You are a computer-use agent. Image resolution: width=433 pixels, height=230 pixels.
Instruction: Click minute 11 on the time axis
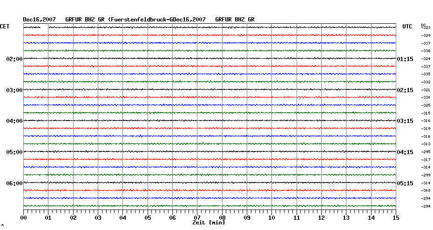pos(297,217)
